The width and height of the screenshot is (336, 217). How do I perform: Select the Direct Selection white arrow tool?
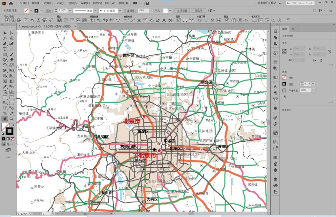11,33
